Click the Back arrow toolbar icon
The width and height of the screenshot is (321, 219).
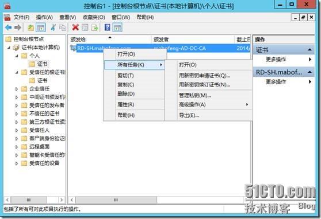pos(9,28)
